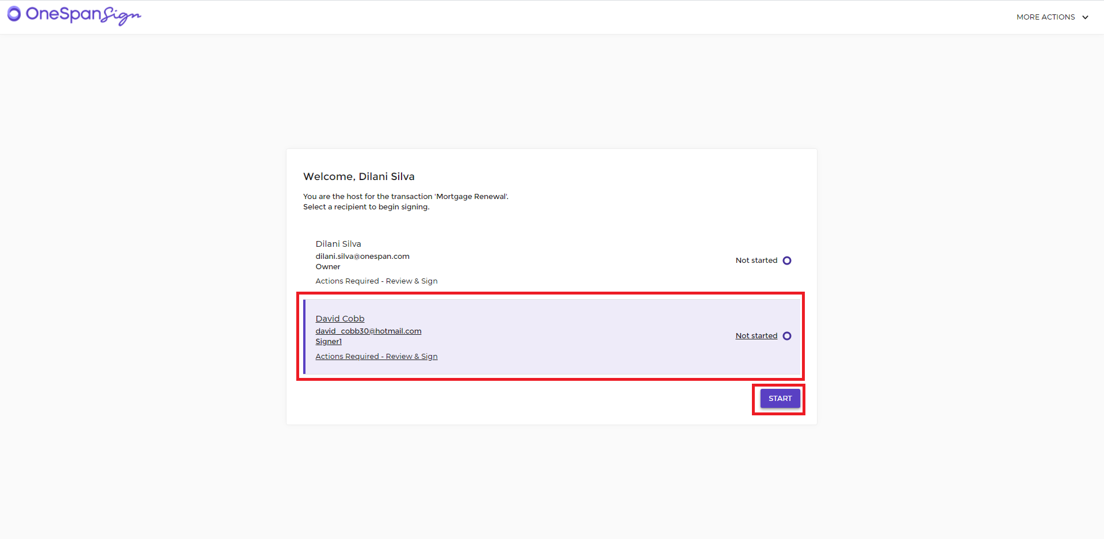Click the chevron beside MORE ACTIONS
Viewport: 1104px width, 539px height.
tap(1085, 17)
